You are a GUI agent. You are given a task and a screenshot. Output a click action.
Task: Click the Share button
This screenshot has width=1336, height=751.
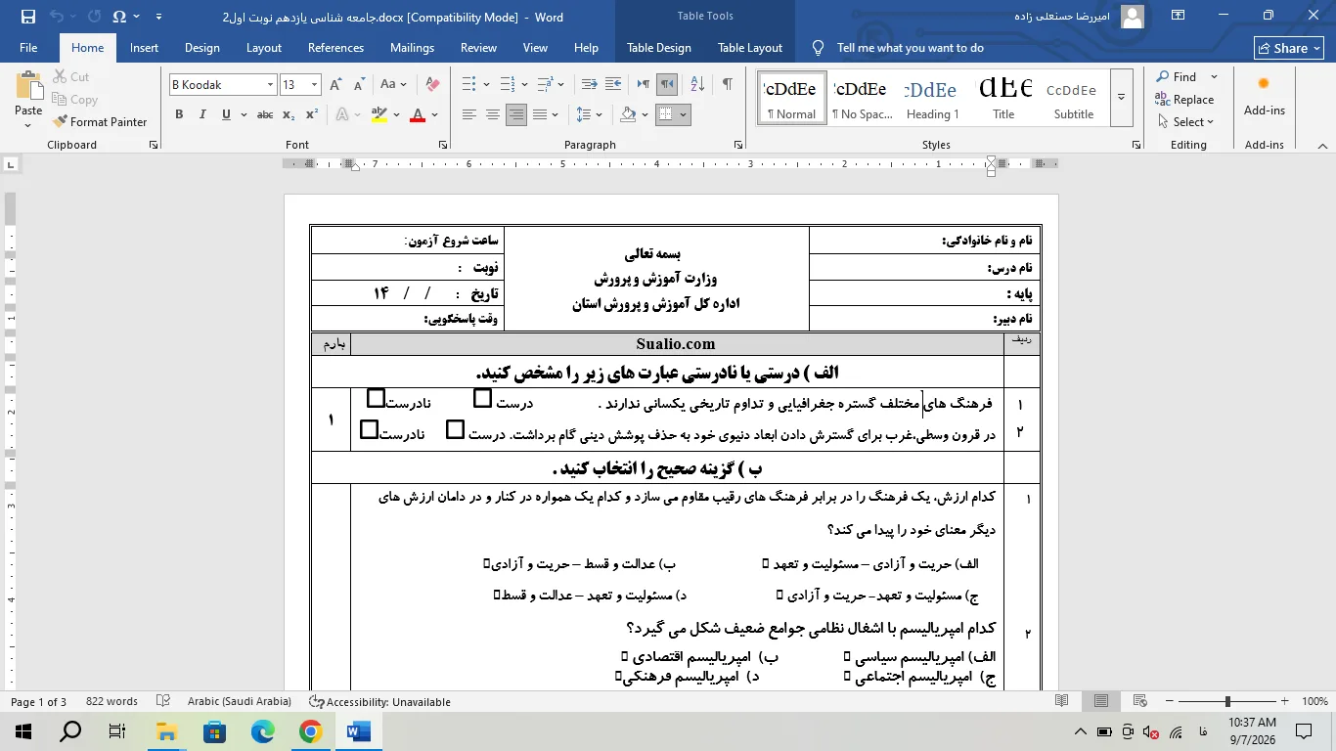click(1290, 48)
